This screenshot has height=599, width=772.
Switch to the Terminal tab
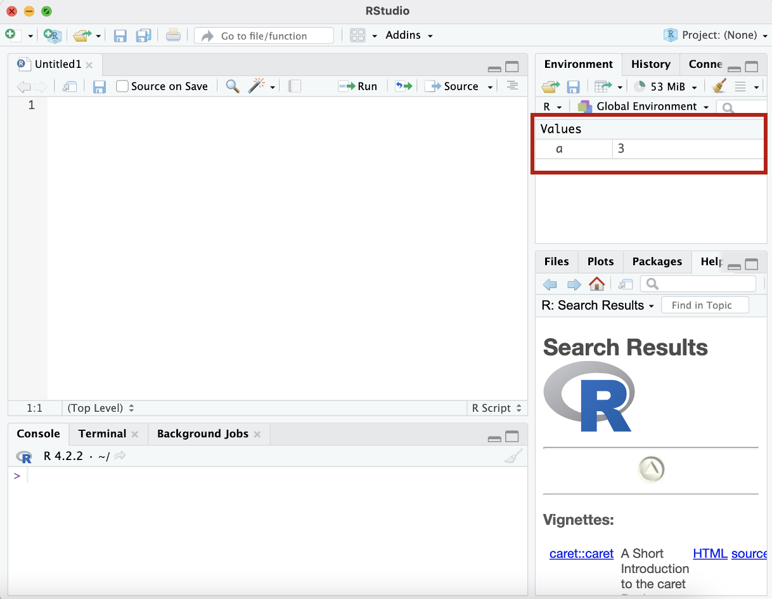(102, 433)
